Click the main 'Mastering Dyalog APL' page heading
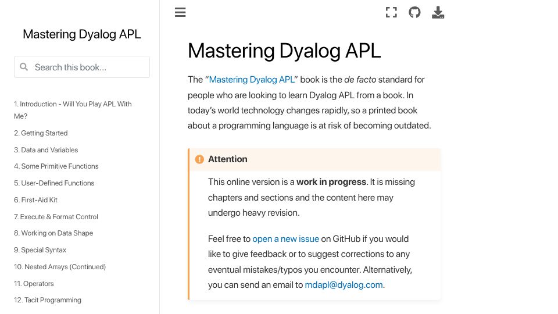 (x=284, y=51)
